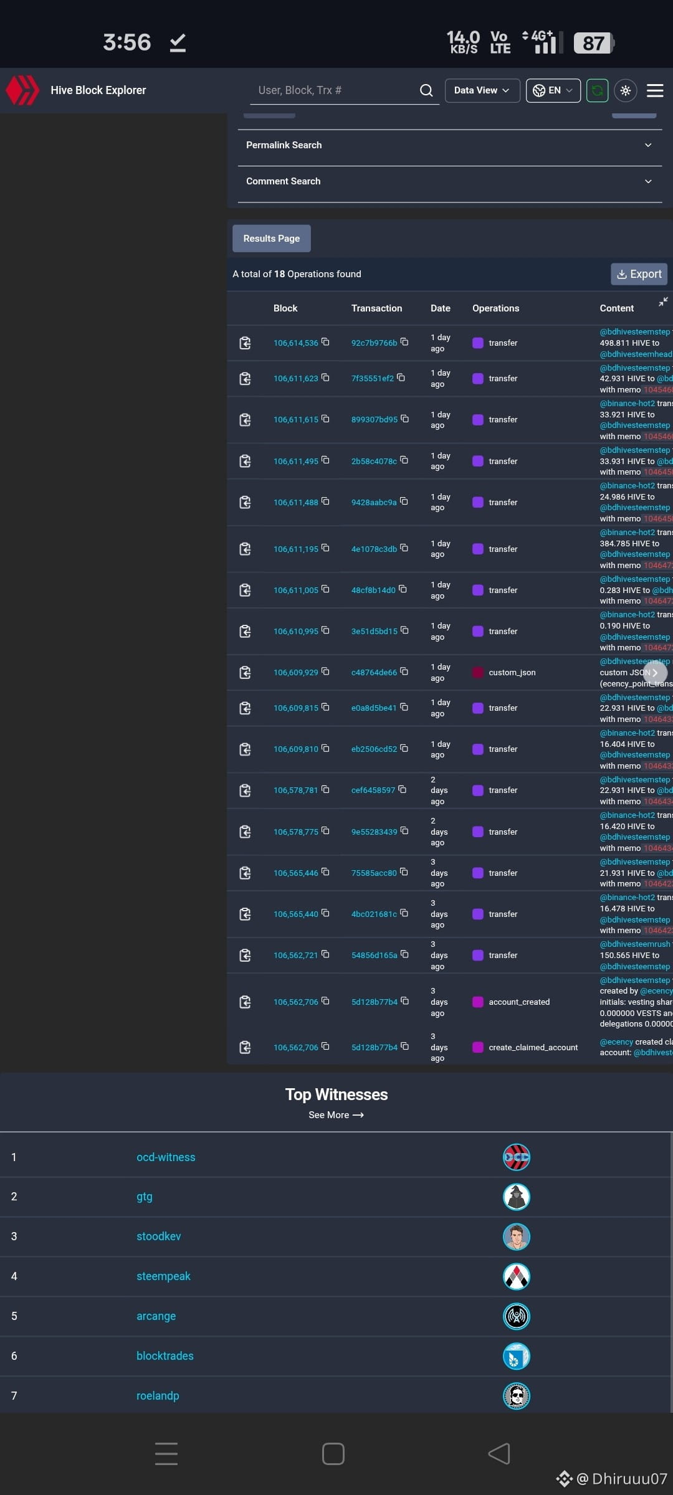This screenshot has width=673, height=1495.
Task: Click the Operations column header
Action: click(x=495, y=308)
